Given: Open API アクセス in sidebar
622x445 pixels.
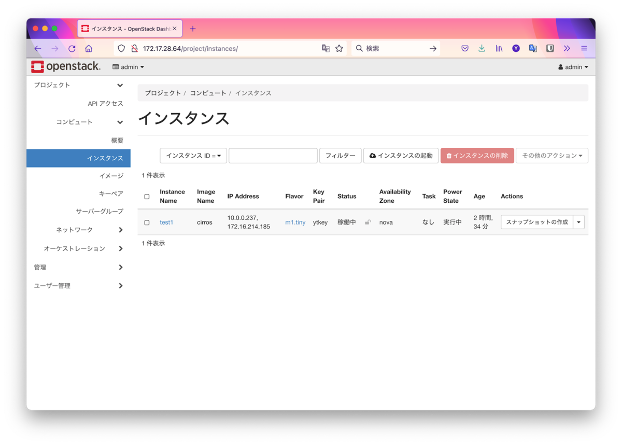Looking at the screenshot, I should pyautogui.click(x=106, y=104).
